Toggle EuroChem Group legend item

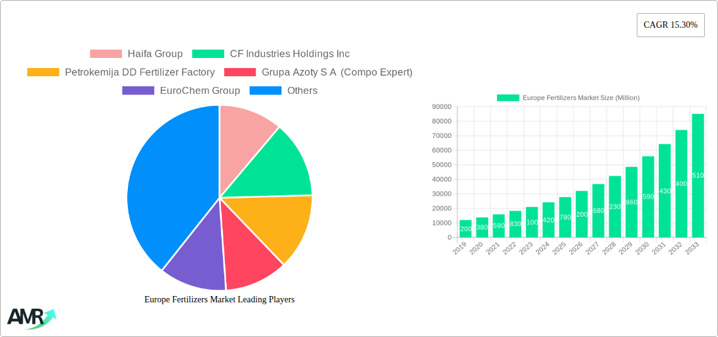[x=181, y=91]
